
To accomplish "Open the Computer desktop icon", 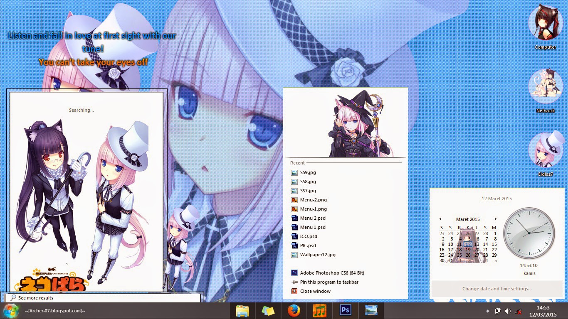I will pos(545,27).
